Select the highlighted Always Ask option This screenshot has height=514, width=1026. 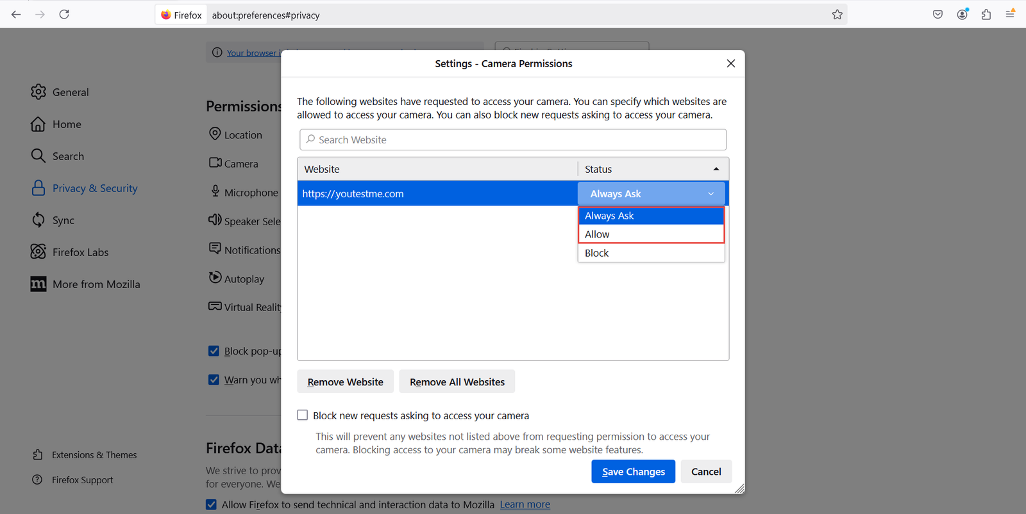[x=651, y=216]
